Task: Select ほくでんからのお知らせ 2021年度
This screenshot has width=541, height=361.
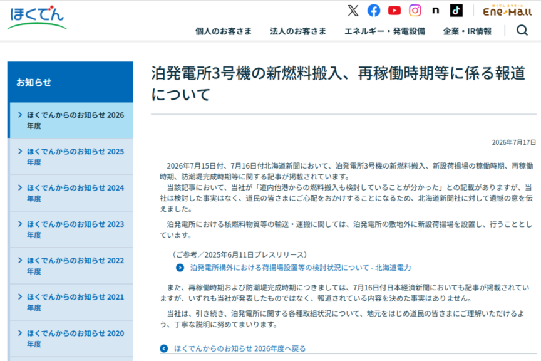Action: point(70,302)
